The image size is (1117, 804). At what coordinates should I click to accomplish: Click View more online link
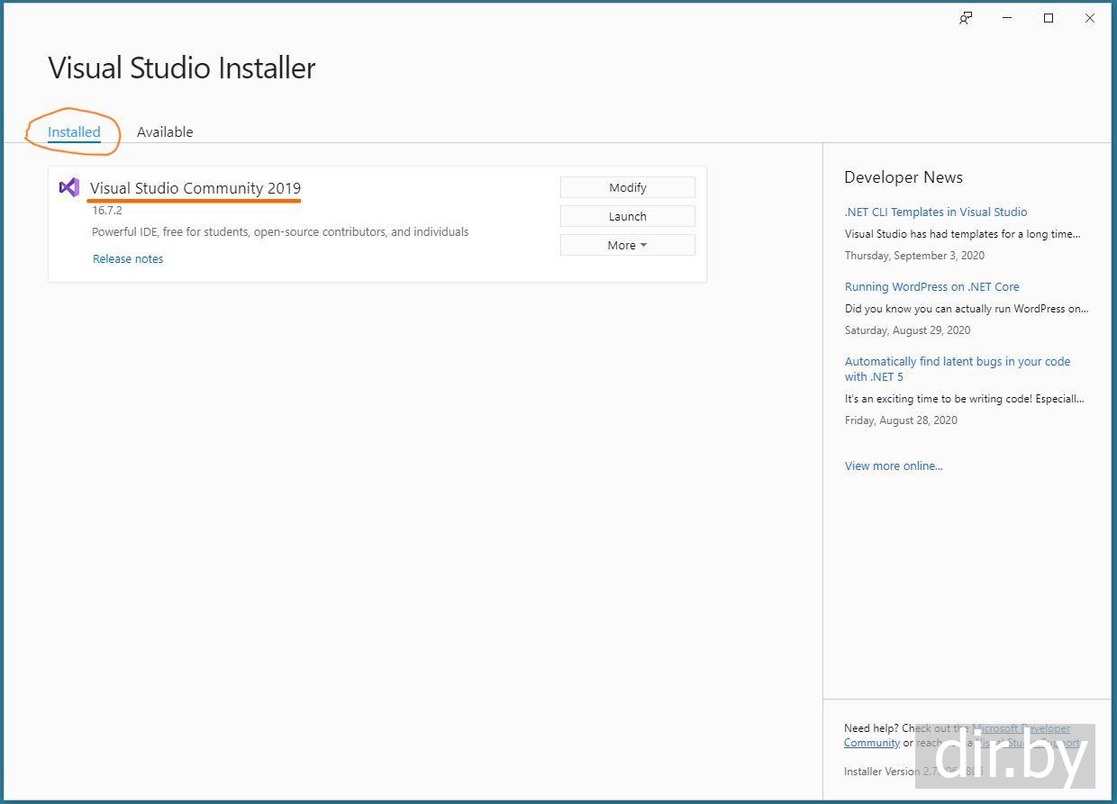[894, 465]
